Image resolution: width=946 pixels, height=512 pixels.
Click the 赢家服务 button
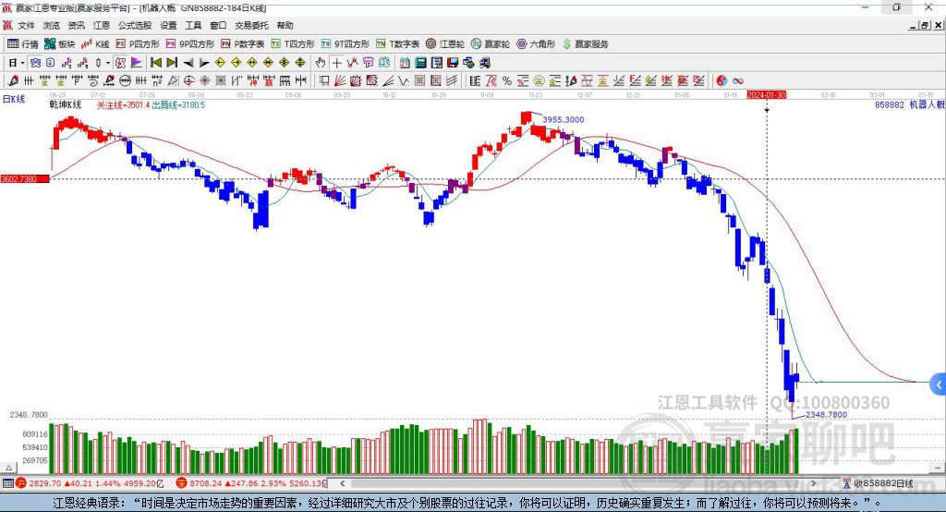point(586,44)
